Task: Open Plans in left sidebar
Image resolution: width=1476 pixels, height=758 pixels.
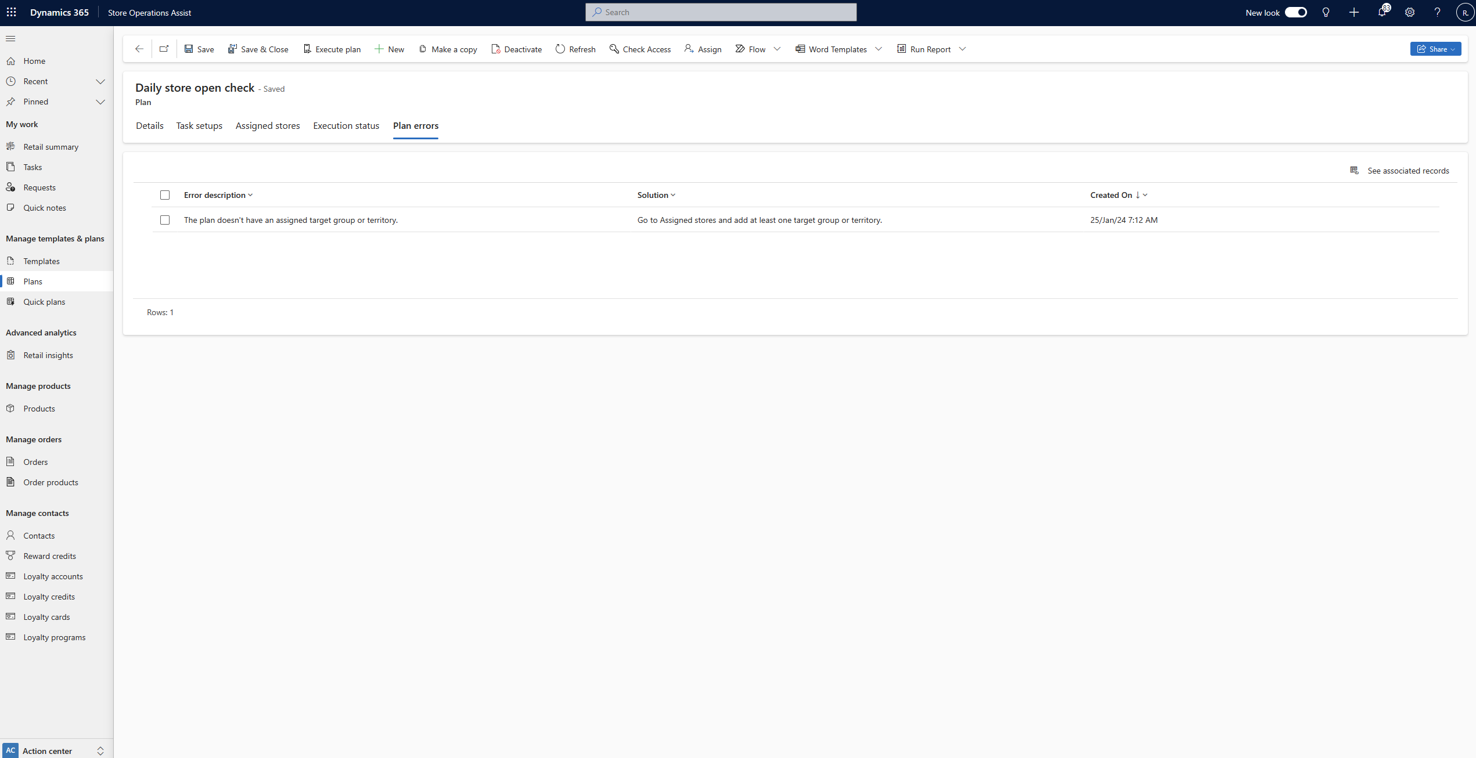Action: pos(32,281)
